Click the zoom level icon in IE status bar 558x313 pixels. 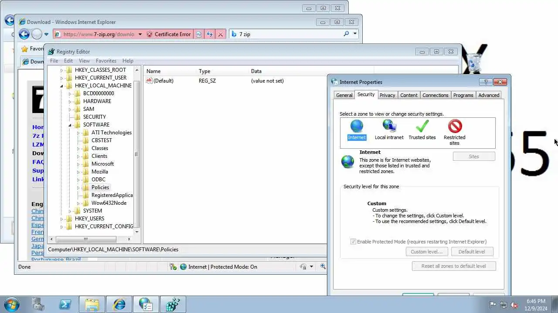point(323,266)
